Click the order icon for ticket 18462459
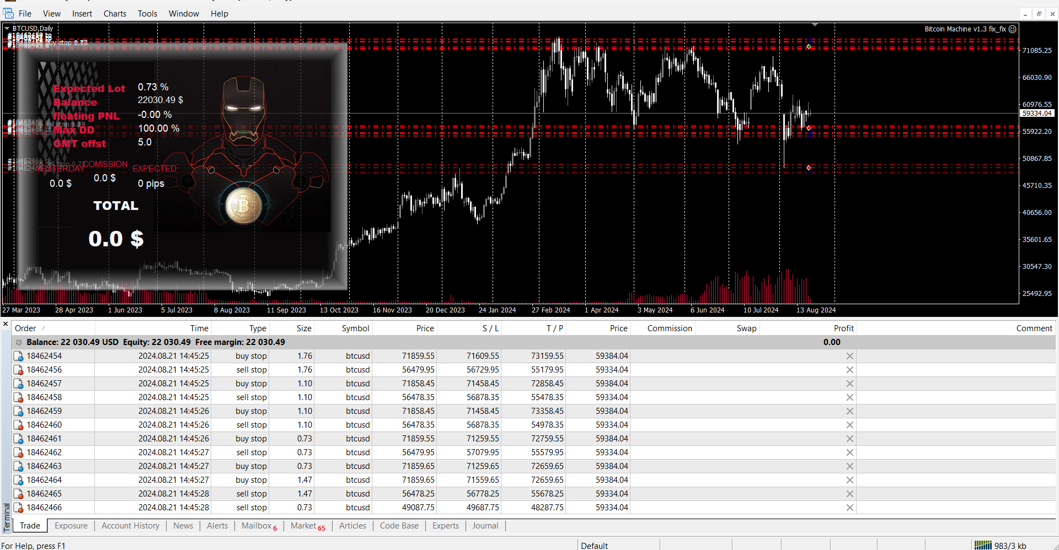Viewport: 1059px width, 550px height. [x=19, y=412]
